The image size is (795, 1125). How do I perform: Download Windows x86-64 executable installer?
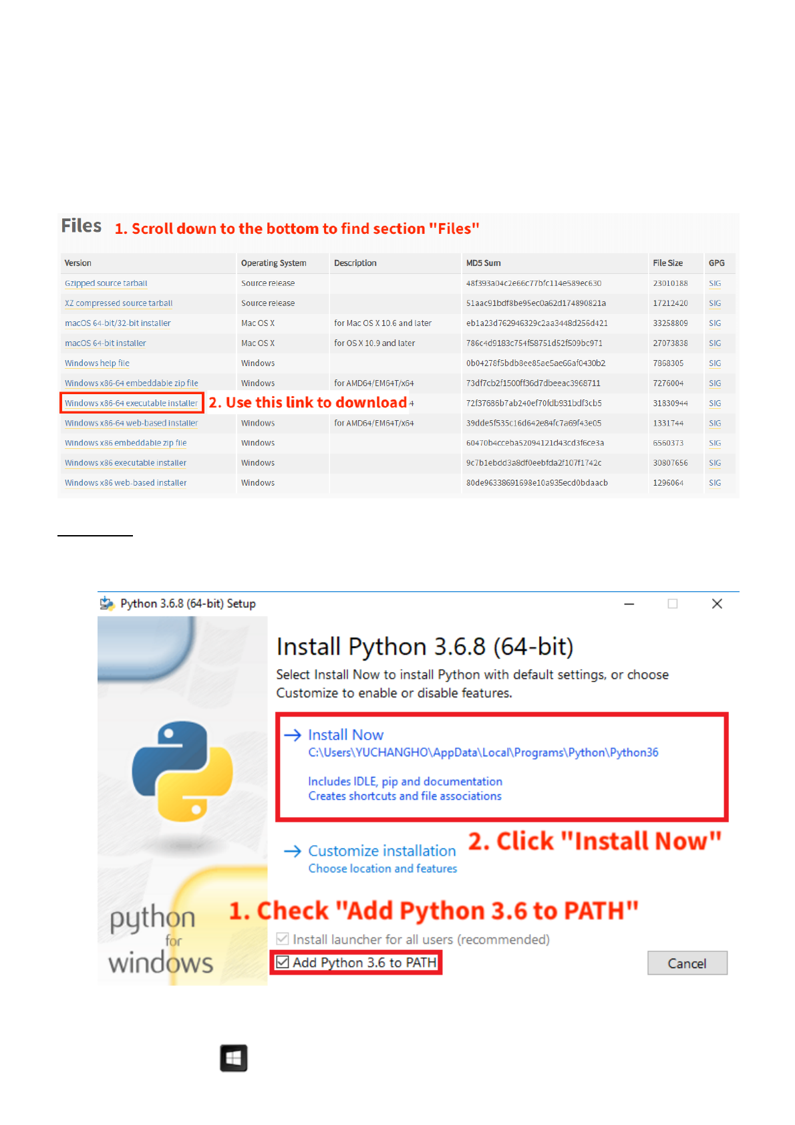coord(131,404)
